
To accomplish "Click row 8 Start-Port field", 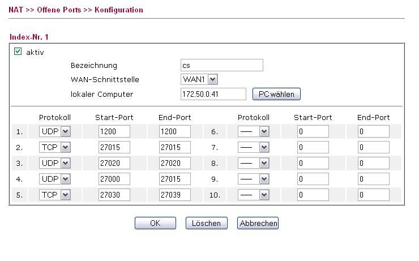I will pos(313,163).
